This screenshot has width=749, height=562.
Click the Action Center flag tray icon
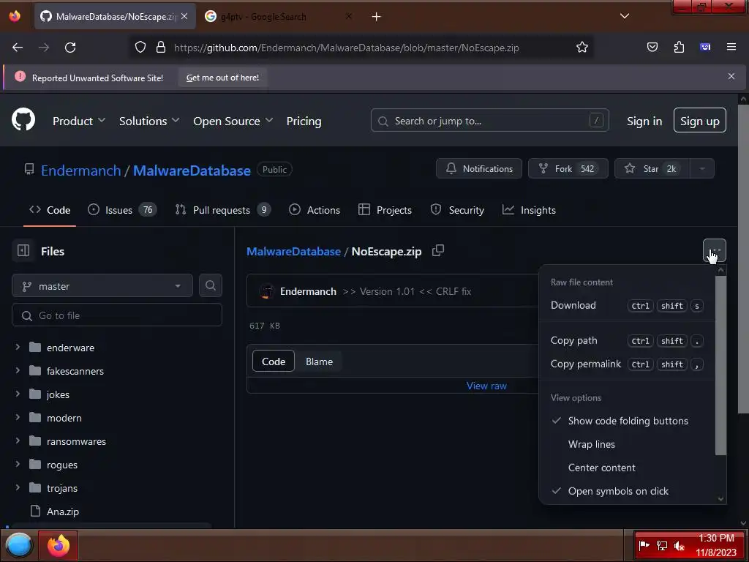(x=644, y=545)
